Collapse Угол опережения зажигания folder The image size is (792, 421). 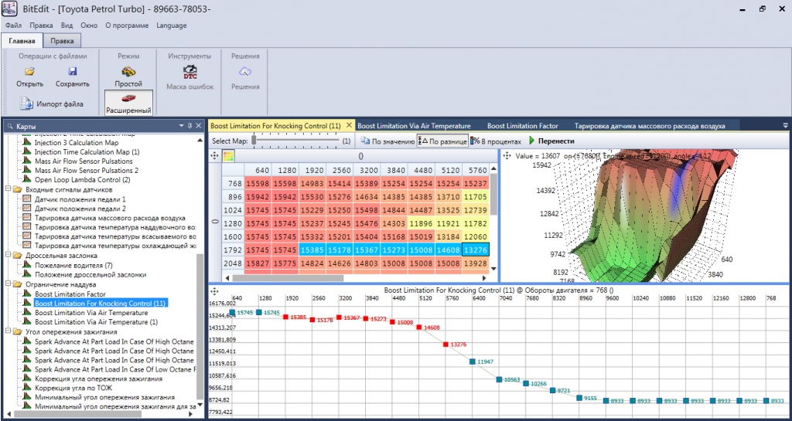pyautogui.click(x=8, y=331)
